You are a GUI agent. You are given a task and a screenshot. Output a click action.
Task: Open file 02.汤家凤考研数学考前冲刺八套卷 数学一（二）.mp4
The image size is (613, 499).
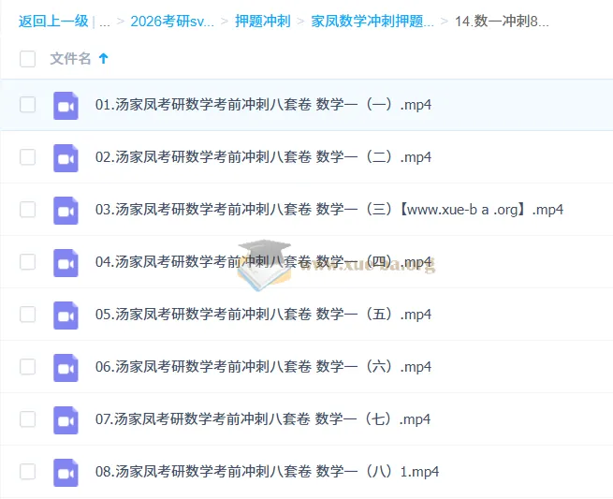pyautogui.click(x=263, y=157)
